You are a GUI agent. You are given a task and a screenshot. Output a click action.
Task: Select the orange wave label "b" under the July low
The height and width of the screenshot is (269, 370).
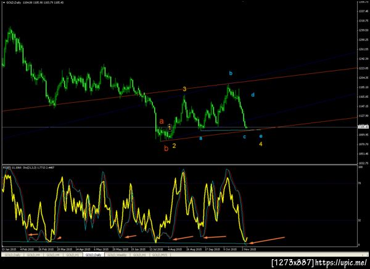[x=166, y=148]
